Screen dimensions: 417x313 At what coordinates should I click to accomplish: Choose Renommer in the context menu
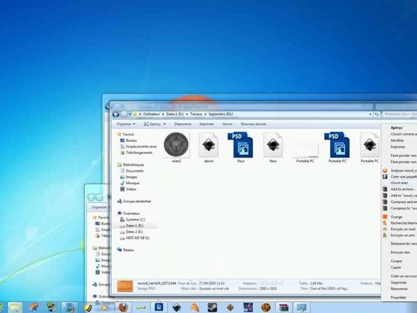click(x=399, y=289)
